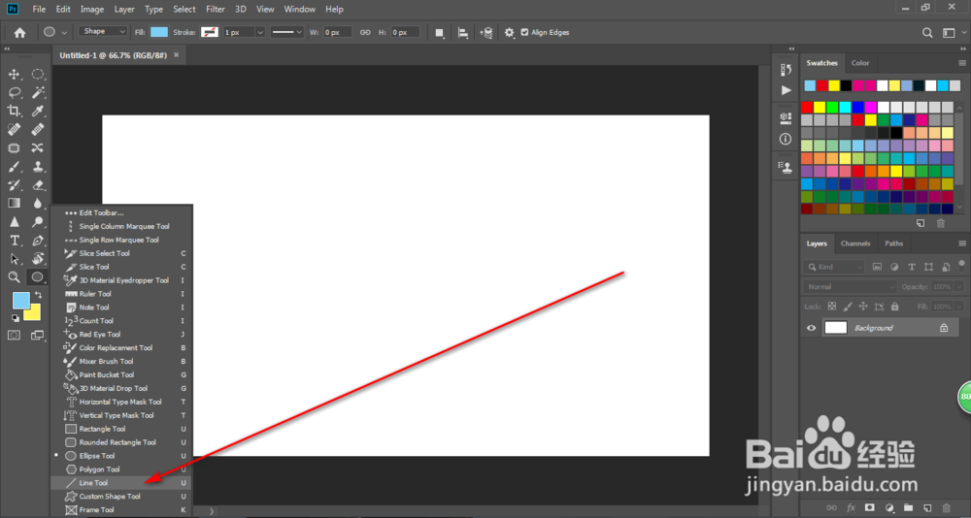The width and height of the screenshot is (971, 518).
Task: Click Edit Toolbar... entry
Action: point(121,212)
